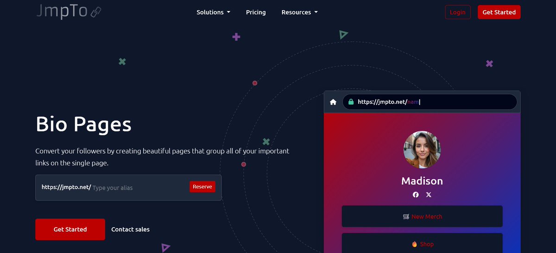
Task: Click the "https://jmpto.net/" prefix label
Action: (66, 187)
